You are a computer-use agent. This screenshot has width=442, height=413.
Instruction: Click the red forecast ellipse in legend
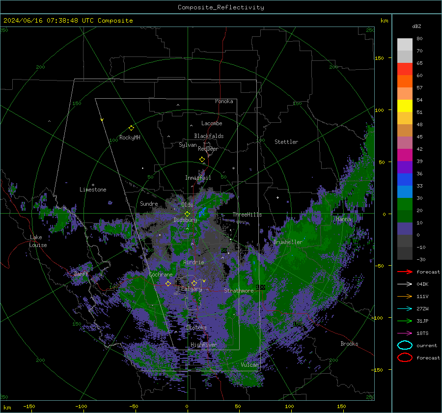pyautogui.click(x=405, y=358)
